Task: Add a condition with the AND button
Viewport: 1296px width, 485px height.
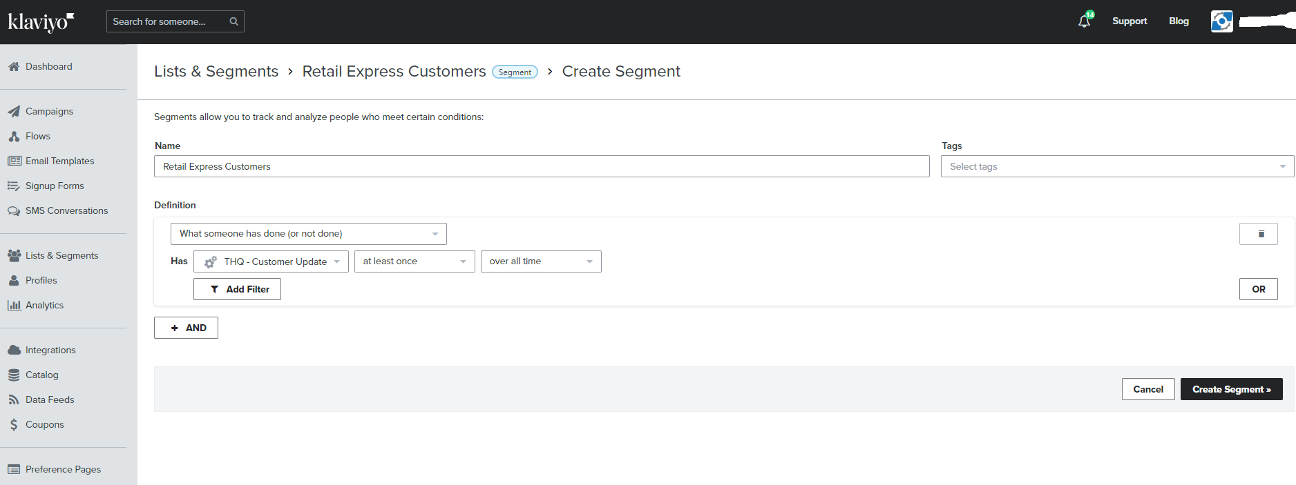Action: [186, 328]
